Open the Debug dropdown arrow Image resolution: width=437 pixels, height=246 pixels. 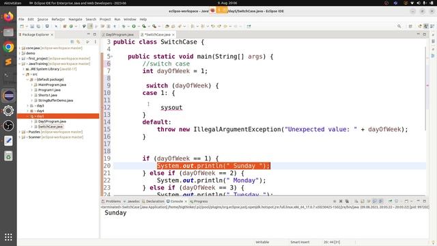click(x=128, y=26)
